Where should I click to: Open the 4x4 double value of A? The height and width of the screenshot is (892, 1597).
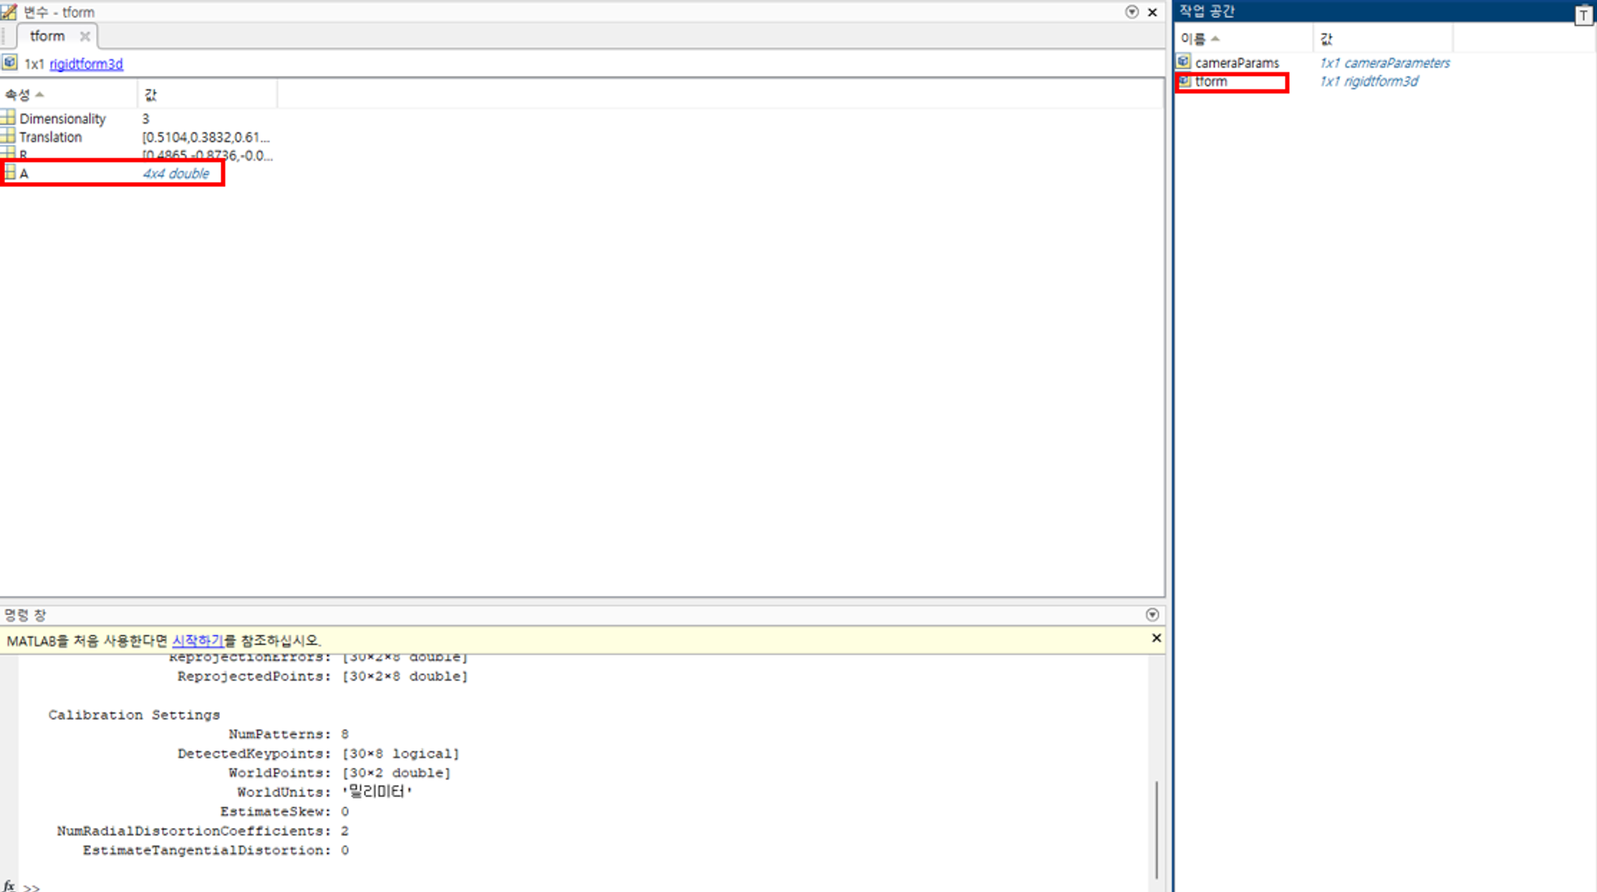click(176, 173)
